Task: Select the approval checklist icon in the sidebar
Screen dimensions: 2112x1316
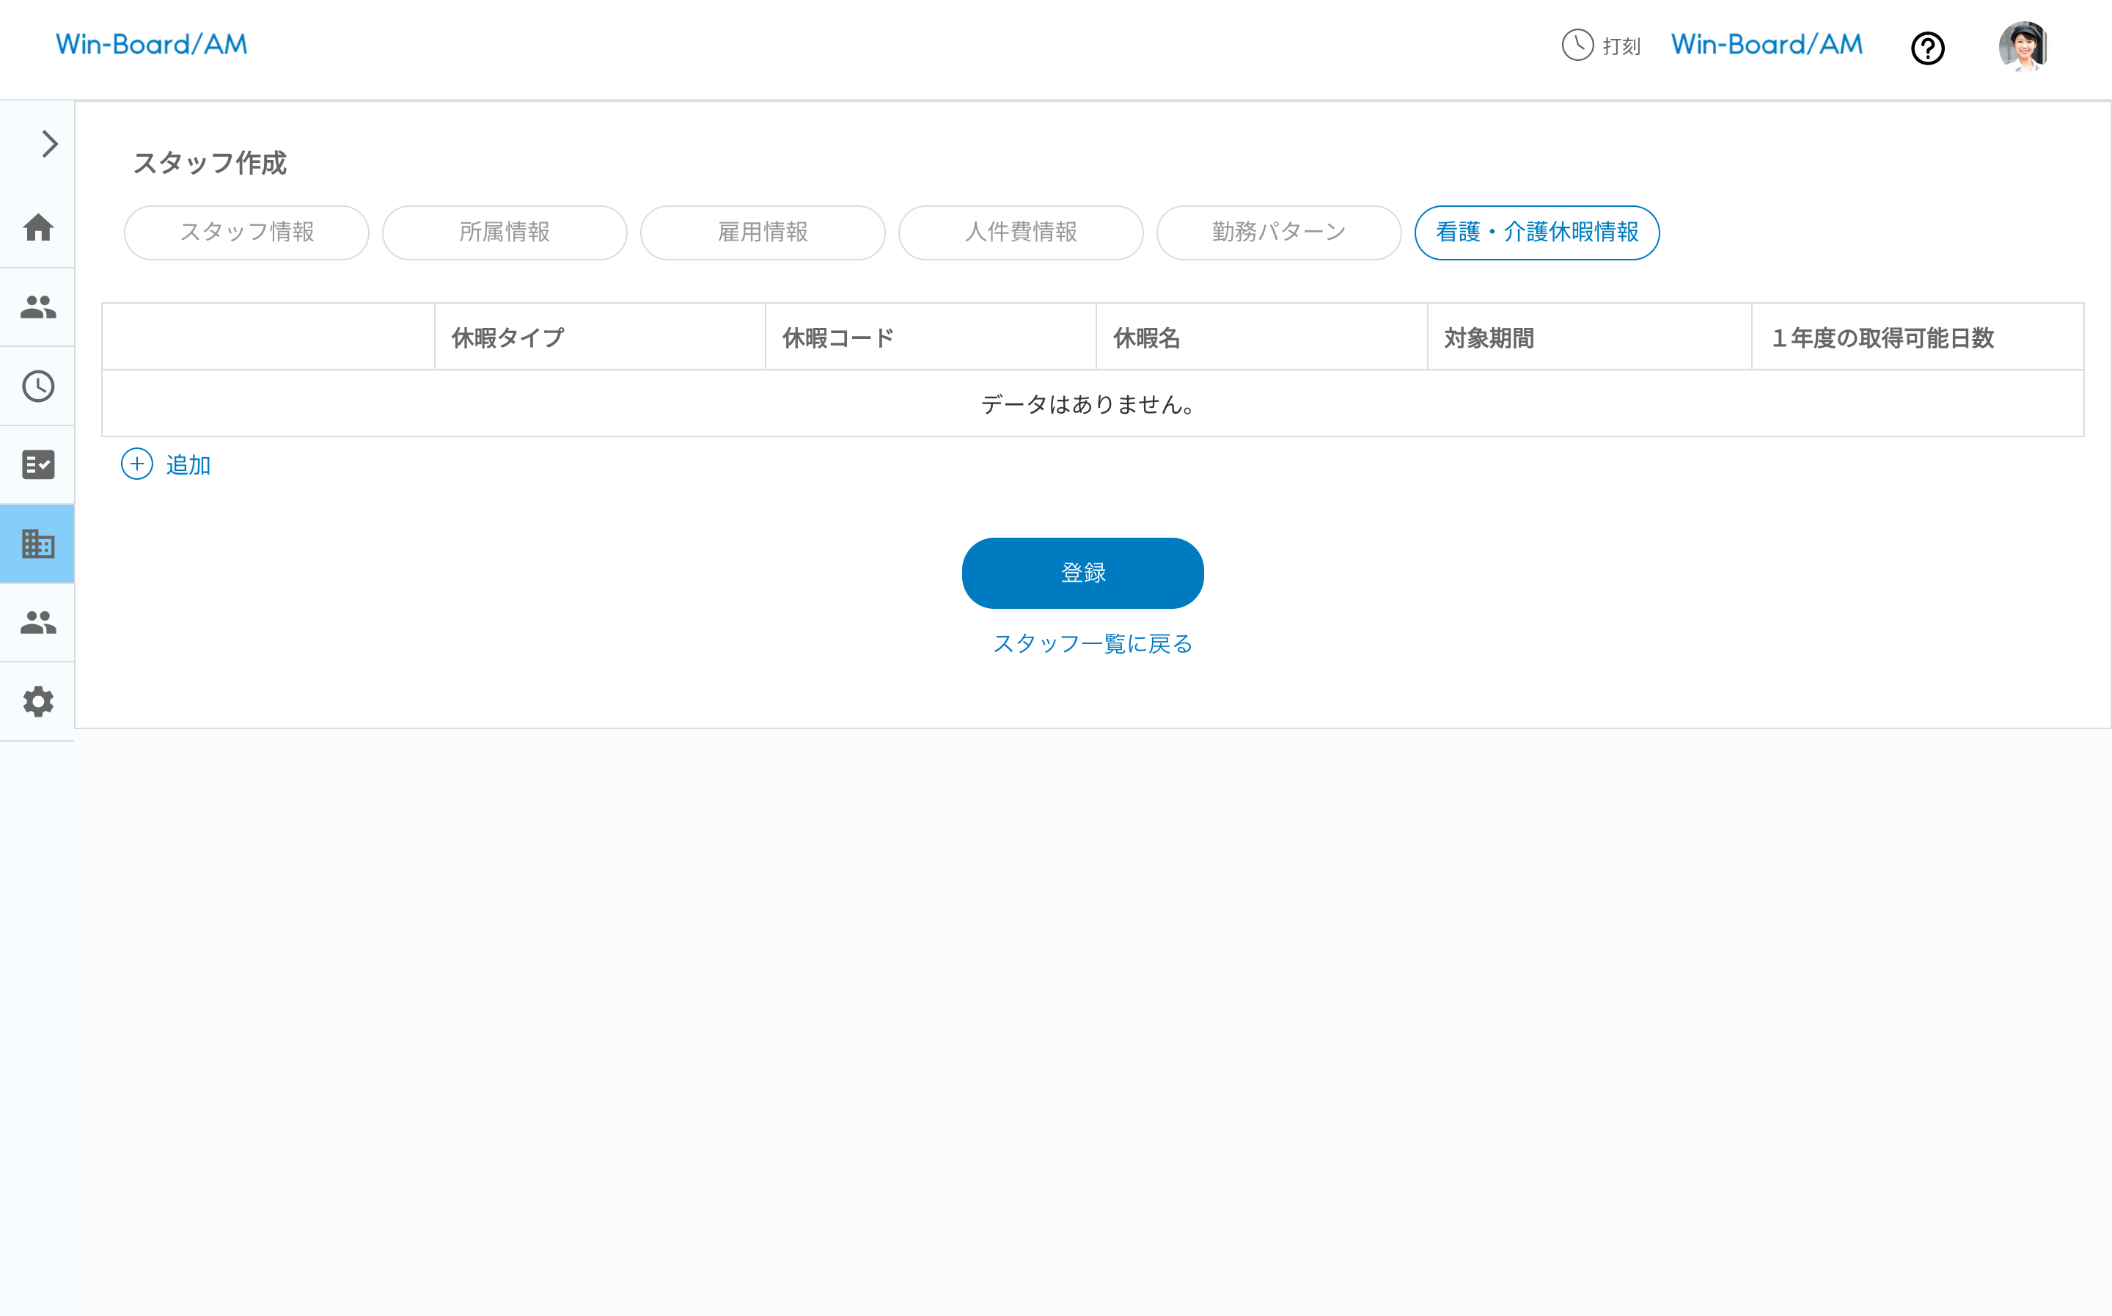Action: 37,465
